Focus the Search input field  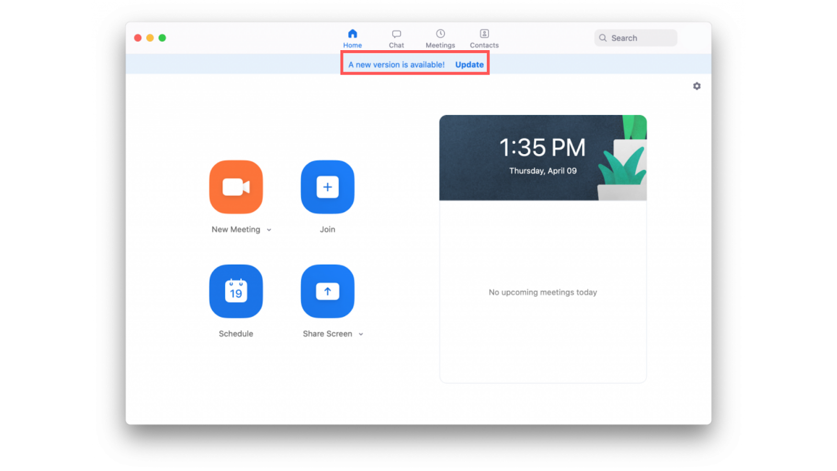click(636, 38)
